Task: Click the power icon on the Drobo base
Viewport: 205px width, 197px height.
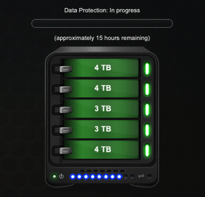Action: click(61, 176)
